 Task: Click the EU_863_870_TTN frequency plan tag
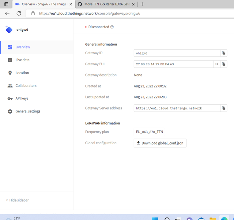(149, 132)
